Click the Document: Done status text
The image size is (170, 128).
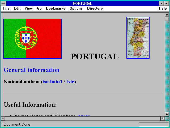[x=17, y=124]
